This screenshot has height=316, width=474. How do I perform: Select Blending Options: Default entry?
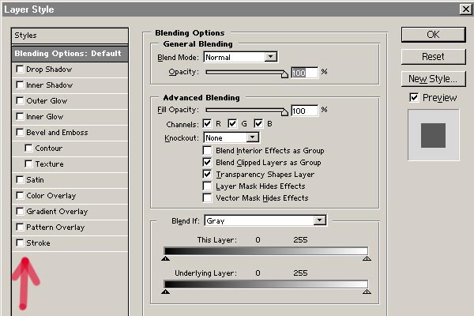tap(70, 54)
